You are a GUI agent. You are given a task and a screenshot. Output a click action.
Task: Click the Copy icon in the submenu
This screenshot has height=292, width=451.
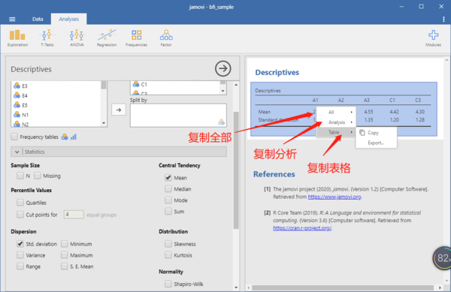[x=362, y=133]
